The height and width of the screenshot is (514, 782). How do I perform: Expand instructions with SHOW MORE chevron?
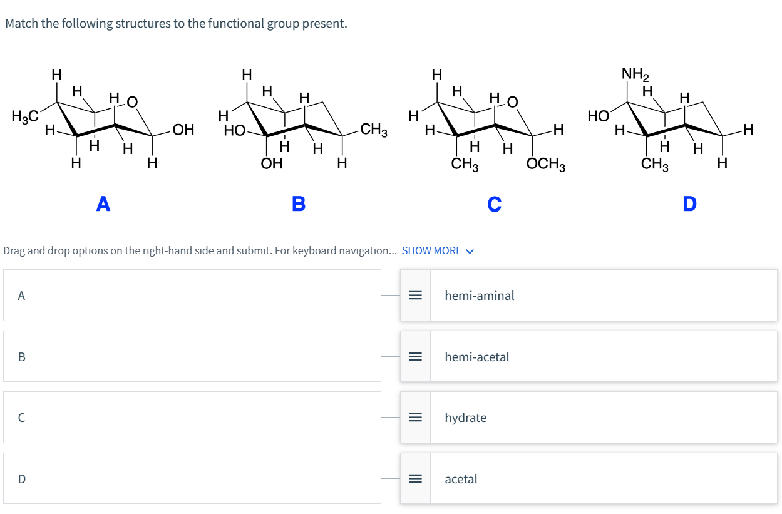470,251
